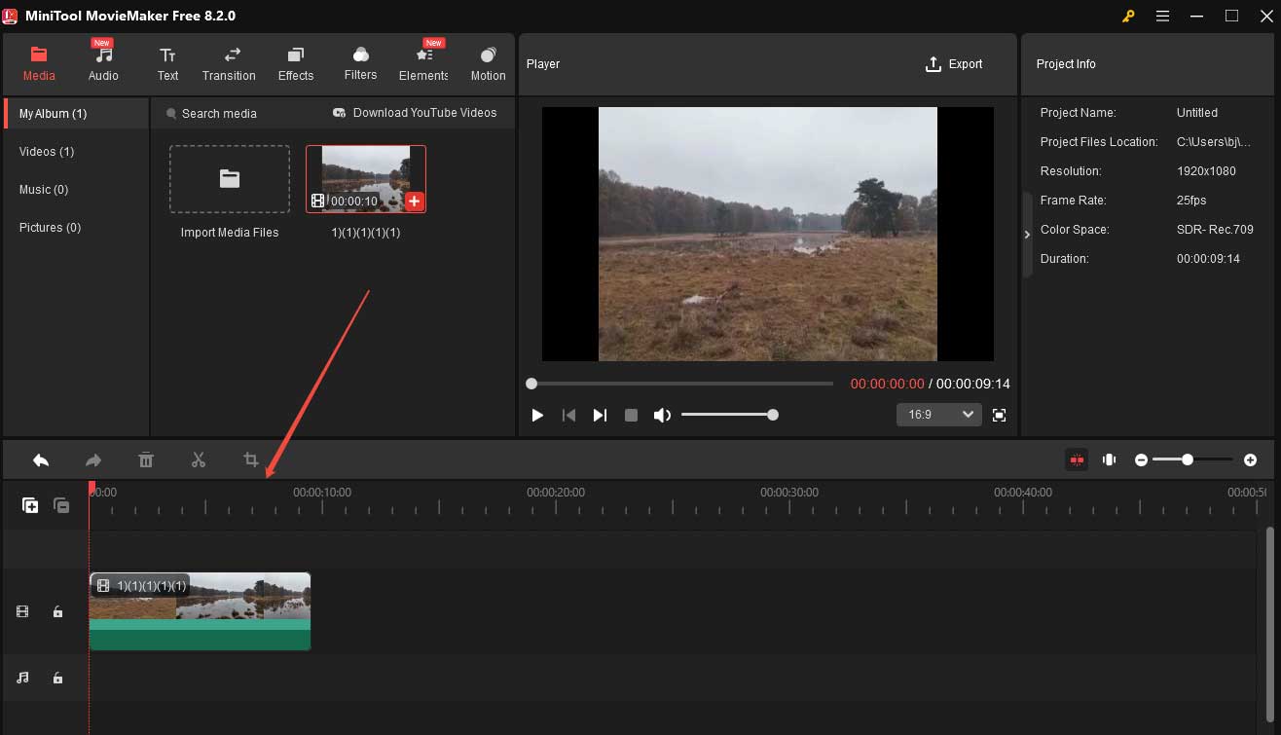
Task: Click the key activation icon
Action: point(1127,16)
